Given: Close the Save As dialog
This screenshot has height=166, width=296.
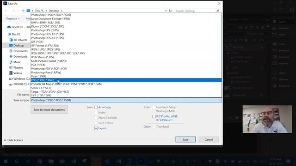Looking at the screenshot, I should point(219,4).
